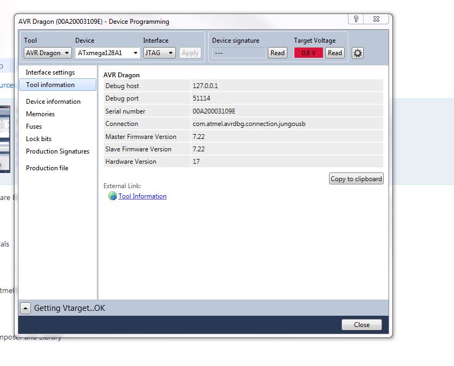454x366 pixels.
Task: Click the thumbnail in the background window
Action: coord(5,139)
